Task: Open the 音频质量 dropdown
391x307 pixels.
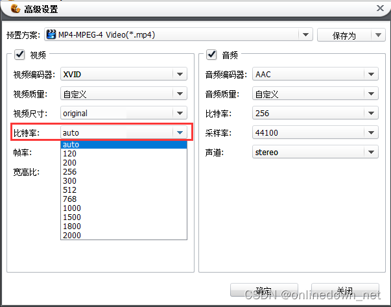Action: 315,93
